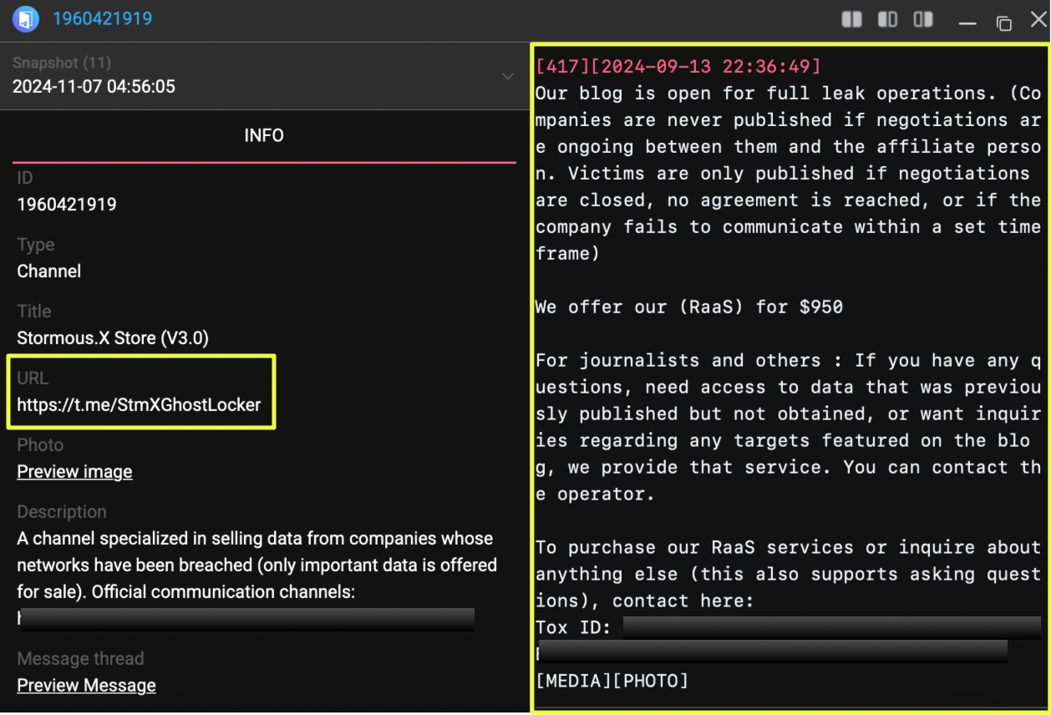
Task: Click the [MEDIA][PHOTO] attachment tag
Action: point(612,681)
